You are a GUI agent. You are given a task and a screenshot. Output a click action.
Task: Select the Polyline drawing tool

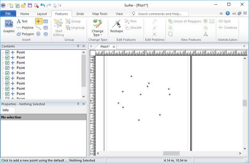[x=25, y=28]
